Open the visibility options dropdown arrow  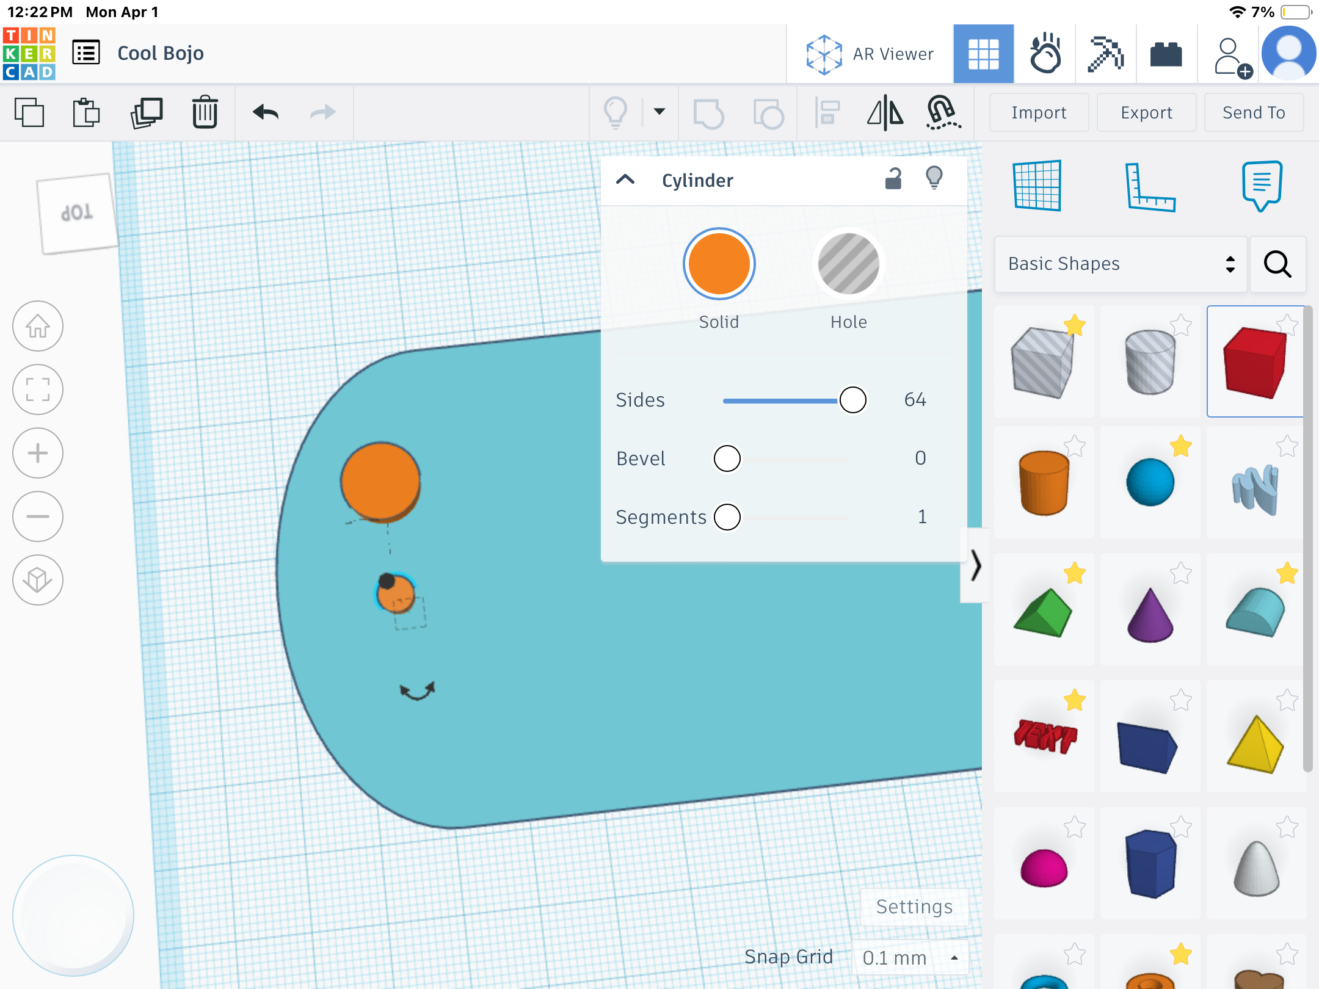pyautogui.click(x=659, y=111)
